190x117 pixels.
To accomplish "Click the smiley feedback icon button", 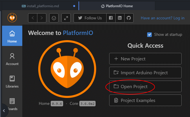I will click(54, 18).
